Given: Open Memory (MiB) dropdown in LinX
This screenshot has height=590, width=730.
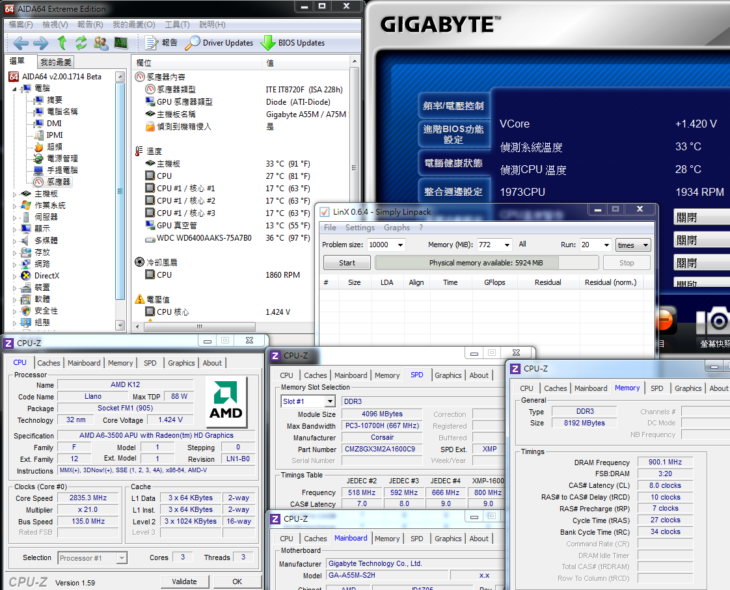Looking at the screenshot, I should click(507, 245).
